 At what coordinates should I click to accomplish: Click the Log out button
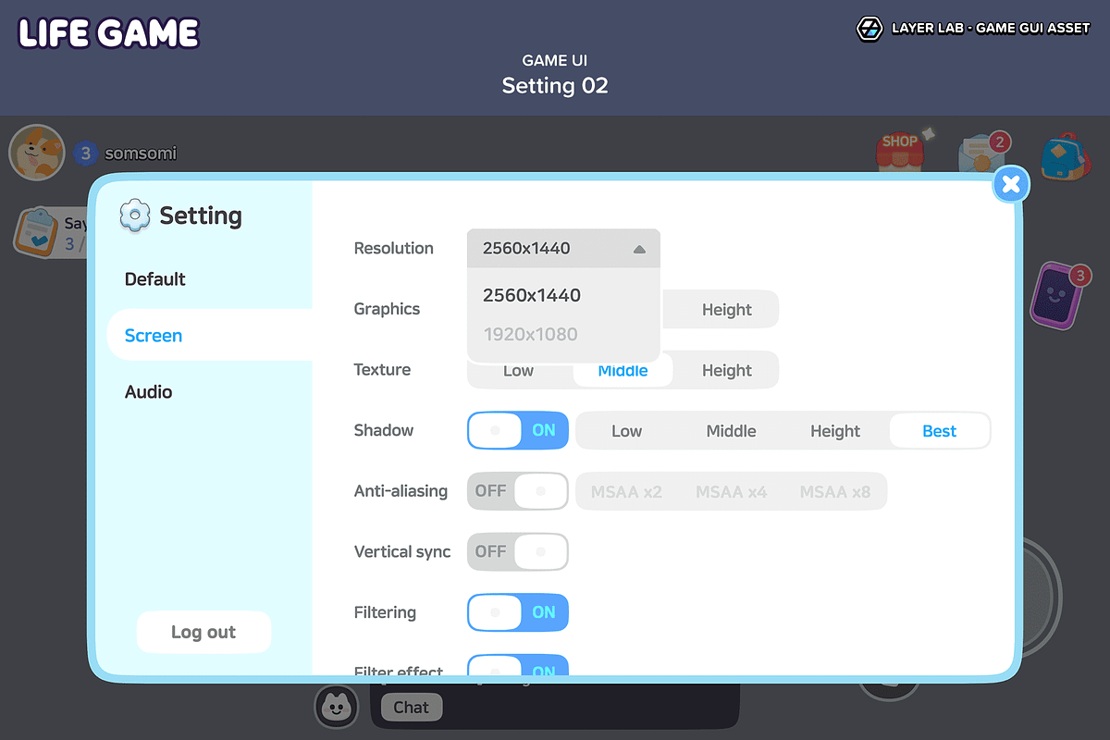pyautogui.click(x=203, y=632)
